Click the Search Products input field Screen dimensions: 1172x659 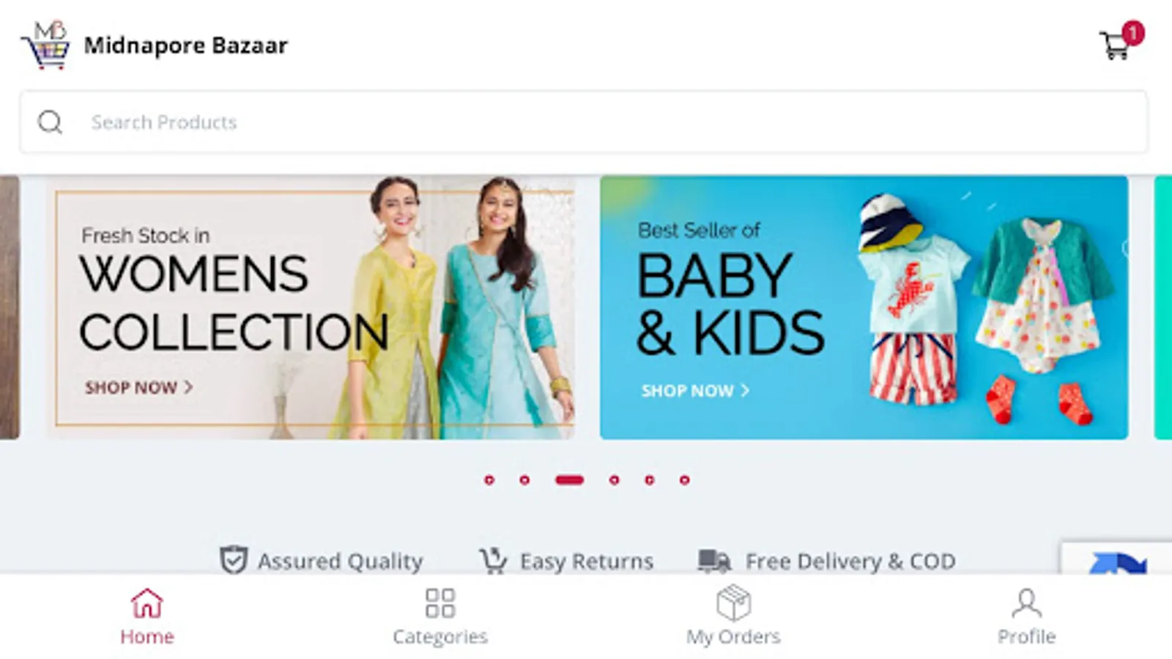(x=584, y=122)
